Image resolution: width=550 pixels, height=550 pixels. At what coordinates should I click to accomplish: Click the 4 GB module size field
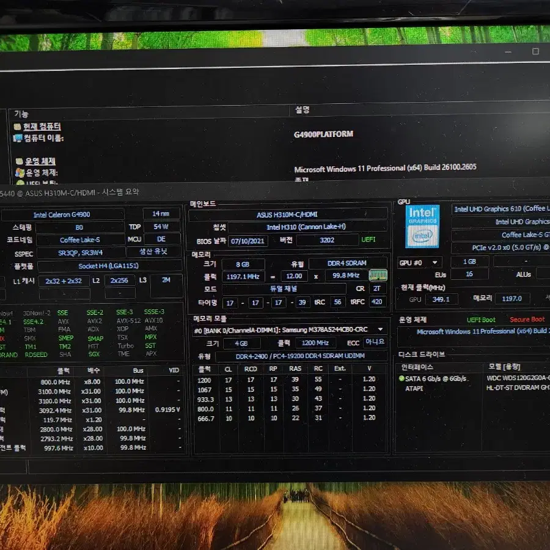[x=241, y=343]
